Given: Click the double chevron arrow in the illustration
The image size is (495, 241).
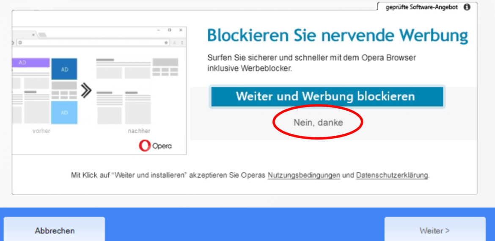Looking at the screenshot, I should 86,91.
